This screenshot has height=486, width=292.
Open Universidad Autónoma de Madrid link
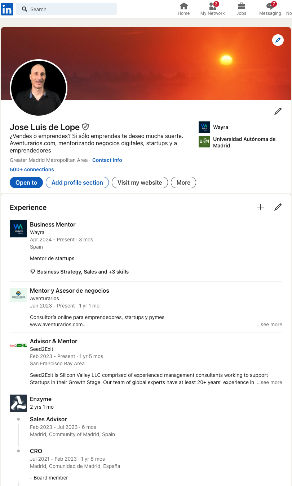(244, 142)
